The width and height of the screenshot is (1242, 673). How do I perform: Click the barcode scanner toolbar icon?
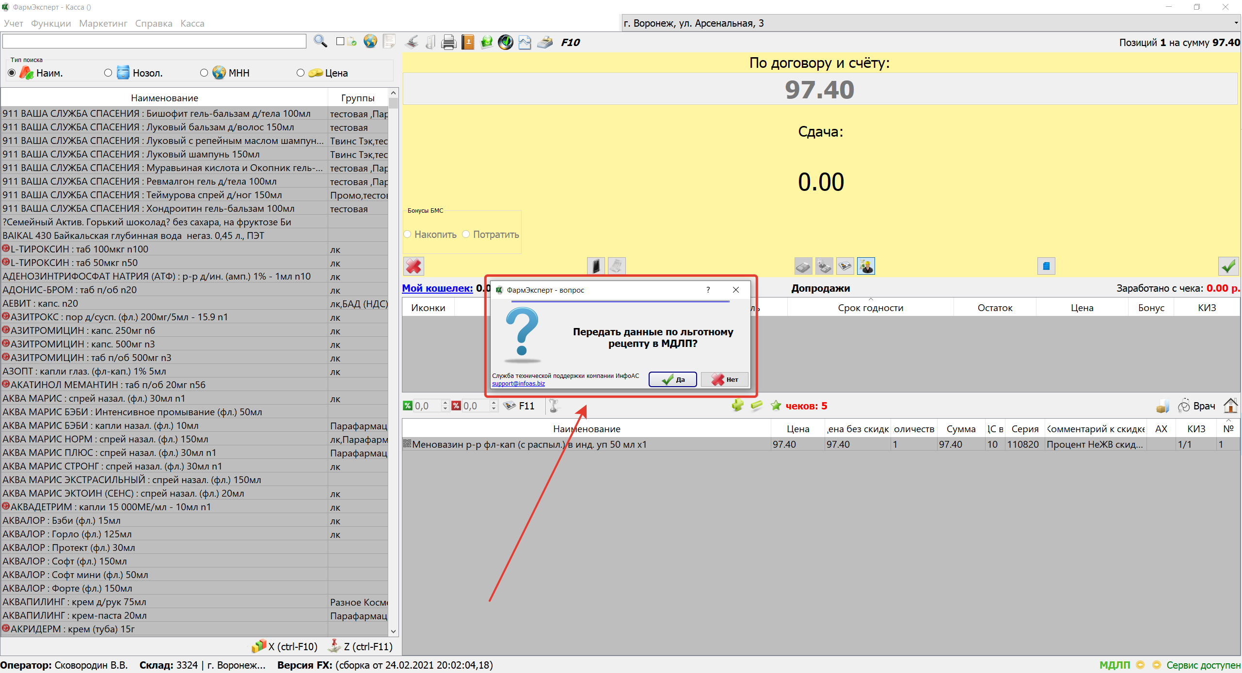pos(412,42)
